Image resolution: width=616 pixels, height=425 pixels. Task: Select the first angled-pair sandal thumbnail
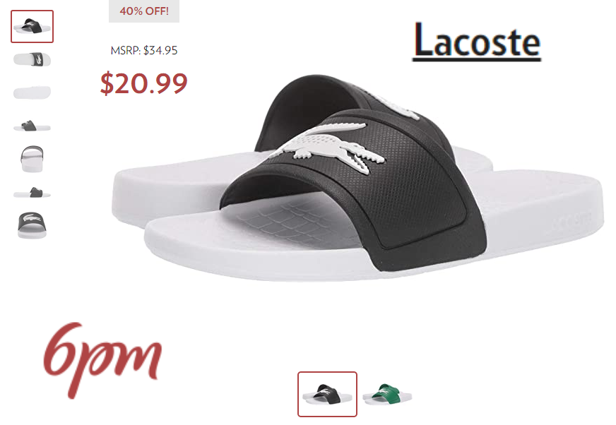[32, 26]
